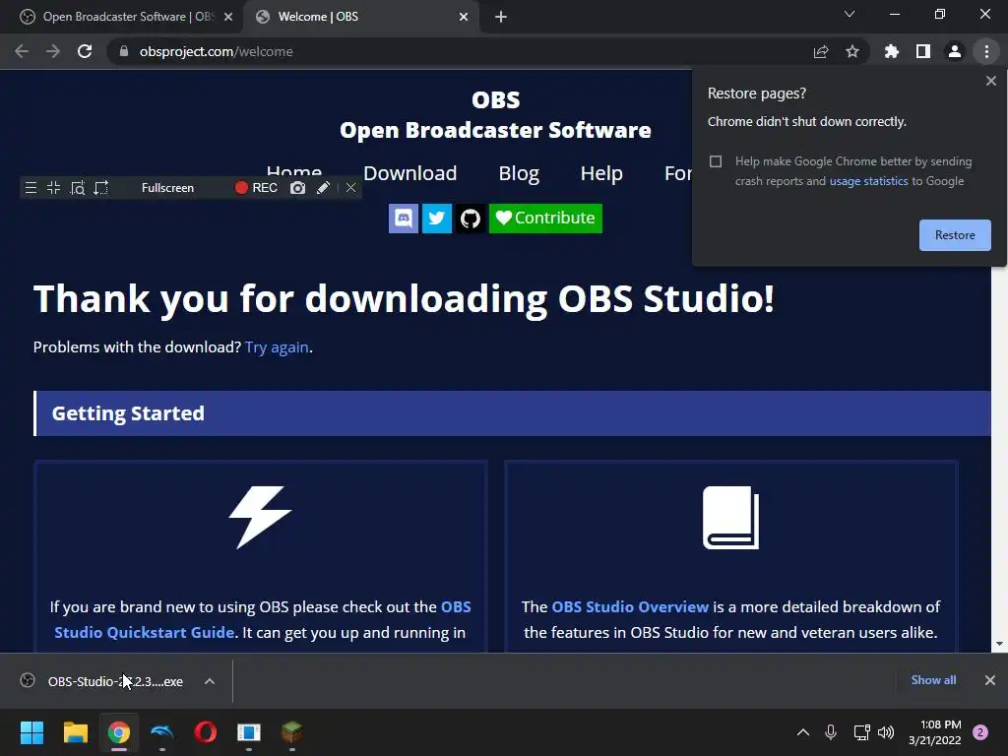The width and height of the screenshot is (1008, 756).
Task: Select Fullscreen mode in recorder toolbar
Action: [x=167, y=188]
